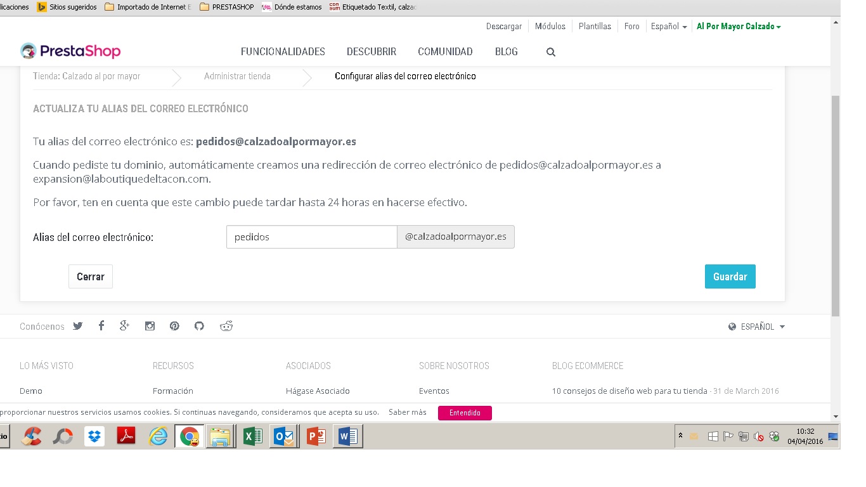The width and height of the screenshot is (866, 487).
Task: Open the GitHub social icon
Action: [199, 326]
